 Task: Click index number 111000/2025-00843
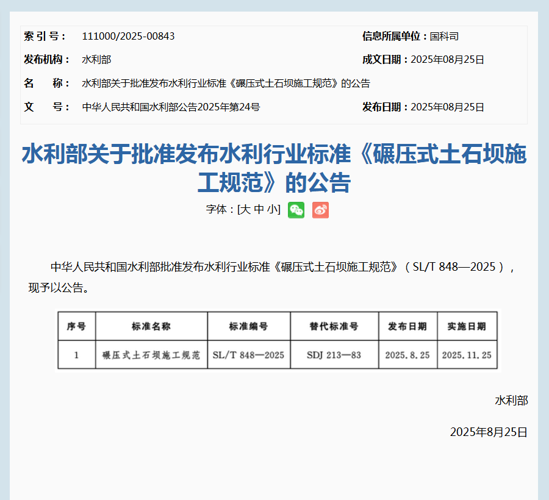click(x=128, y=36)
